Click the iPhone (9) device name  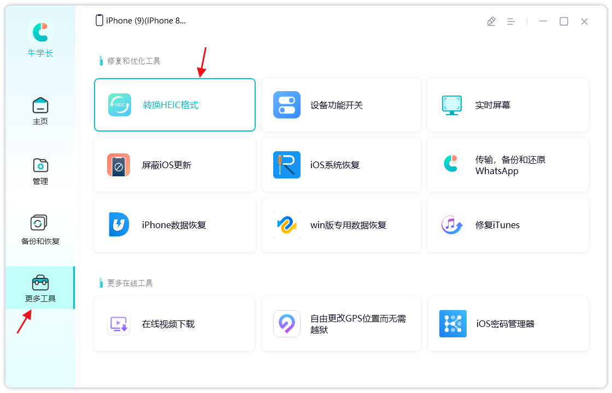(146, 21)
